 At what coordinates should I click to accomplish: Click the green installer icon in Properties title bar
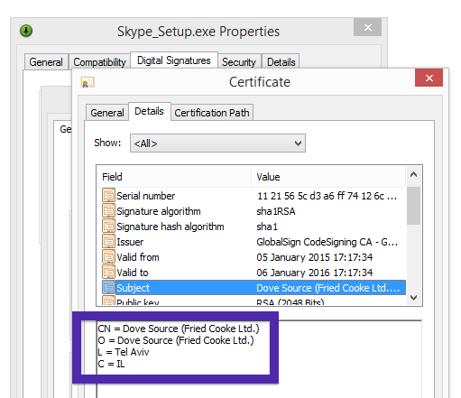coord(26,31)
